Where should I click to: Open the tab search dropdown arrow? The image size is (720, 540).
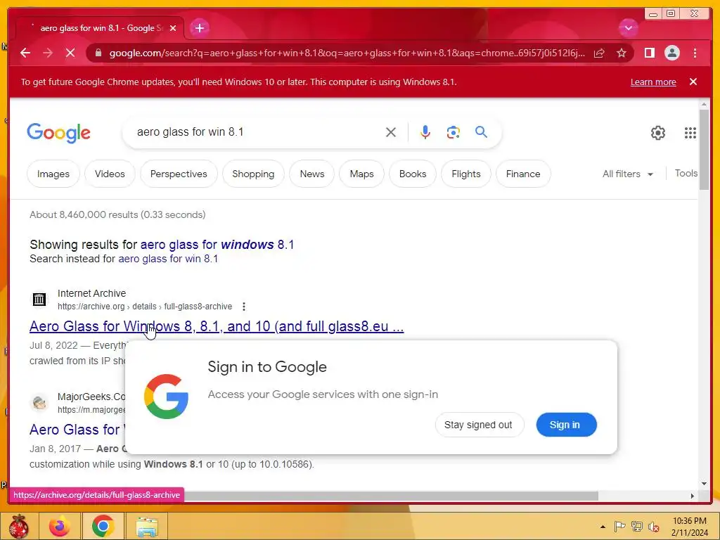click(x=628, y=28)
